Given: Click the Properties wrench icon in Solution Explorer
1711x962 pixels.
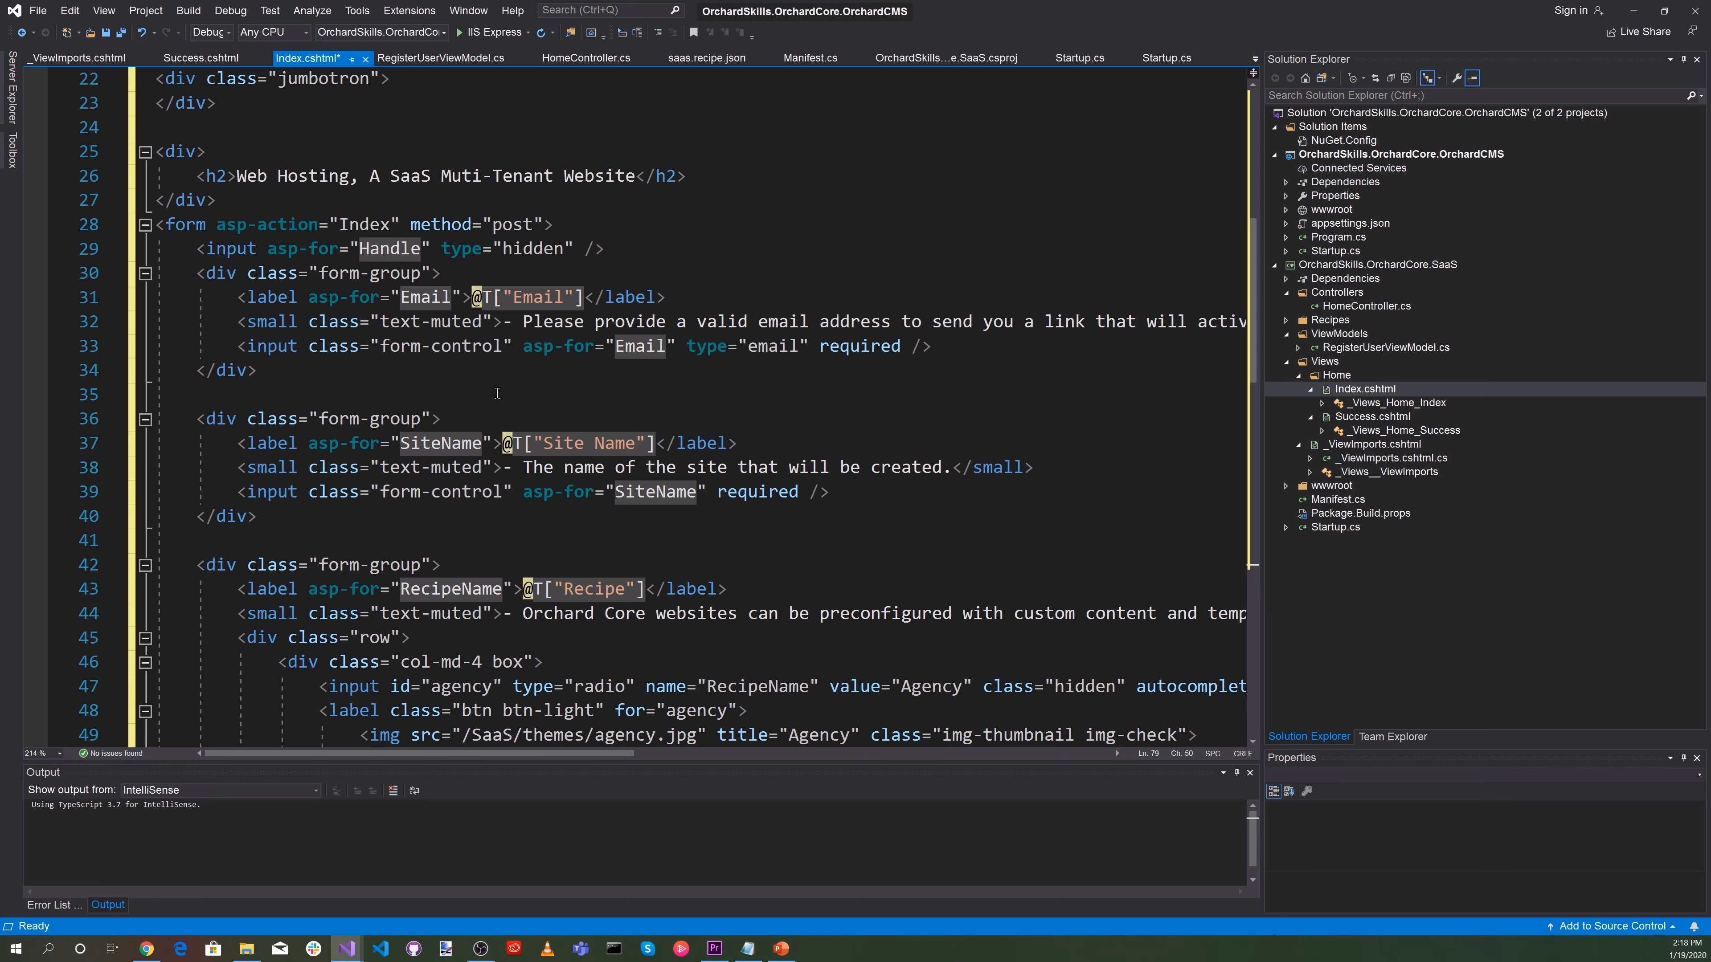Looking at the screenshot, I should 1457,77.
